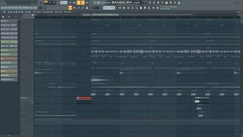Open the Line snap dropdown
The image size is (243, 137).
[96, 8]
